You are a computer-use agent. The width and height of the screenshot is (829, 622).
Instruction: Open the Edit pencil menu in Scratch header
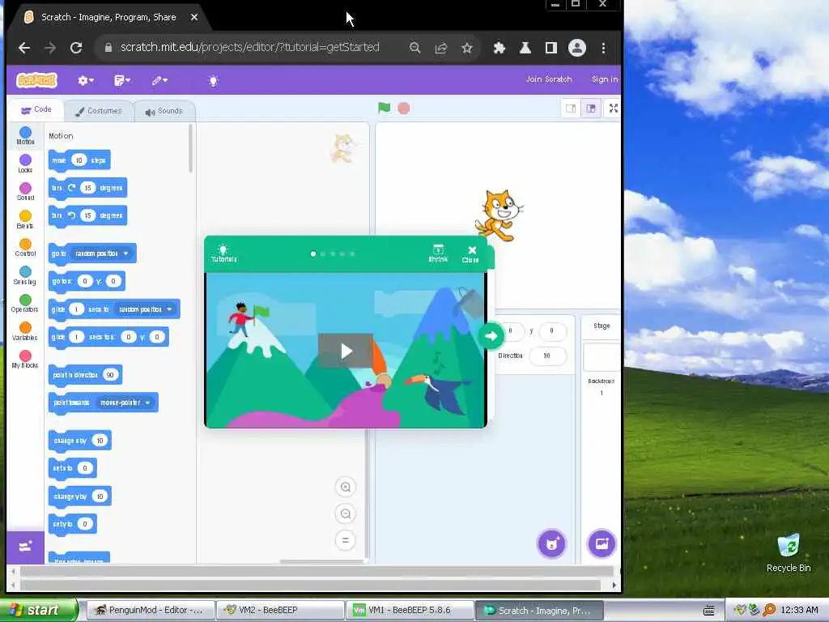click(x=159, y=80)
